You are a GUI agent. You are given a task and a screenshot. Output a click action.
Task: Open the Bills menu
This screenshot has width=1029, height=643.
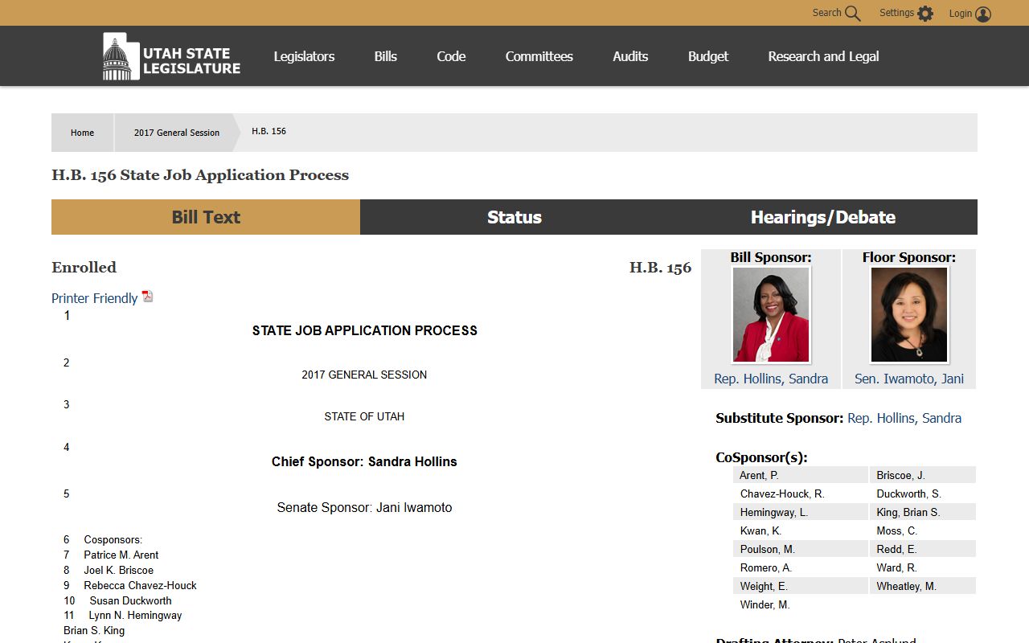point(385,56)
